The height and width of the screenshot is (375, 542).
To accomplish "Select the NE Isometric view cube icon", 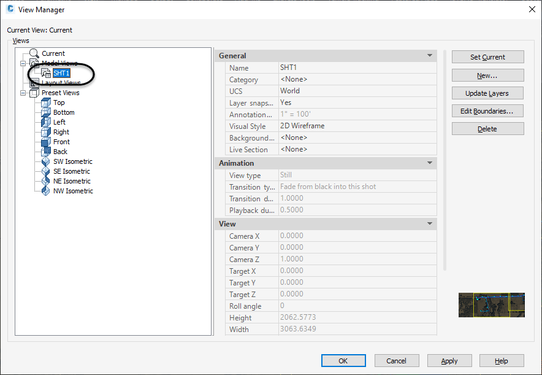I will pos(44,181).
